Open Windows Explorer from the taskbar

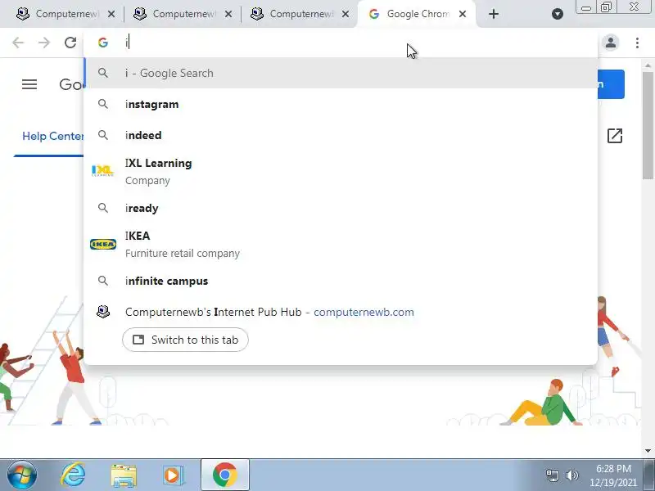click(124, 475)
